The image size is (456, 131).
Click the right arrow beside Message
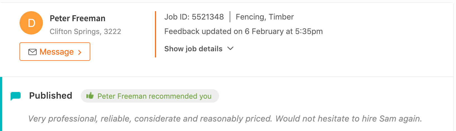point(80,52)
